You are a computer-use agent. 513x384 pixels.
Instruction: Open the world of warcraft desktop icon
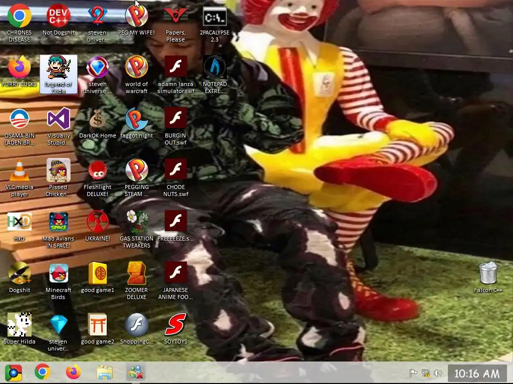(x=136, y=67)
